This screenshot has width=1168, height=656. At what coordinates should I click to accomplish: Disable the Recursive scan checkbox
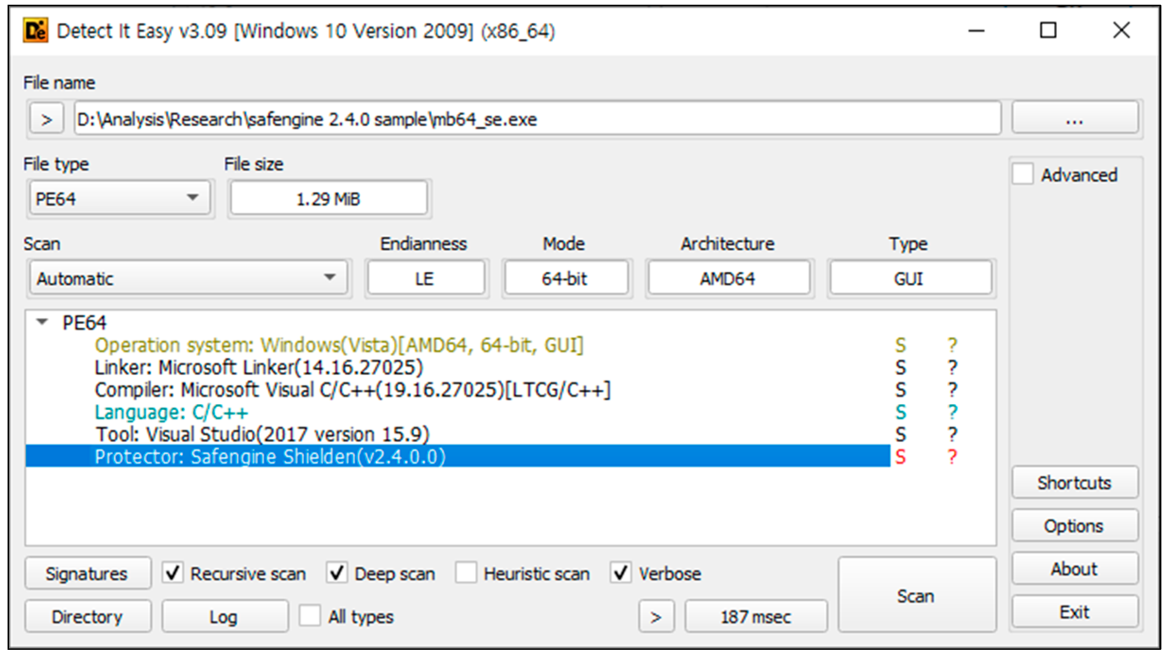173,573
